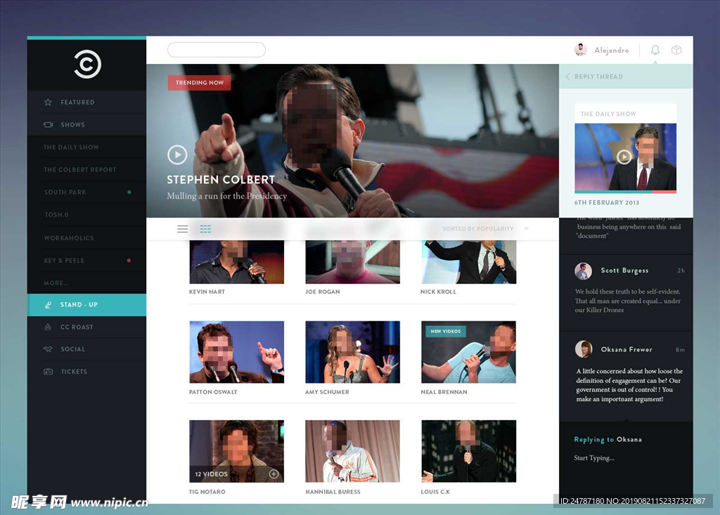
Task: Click Scott Burgess name
Action: [624, 270]
